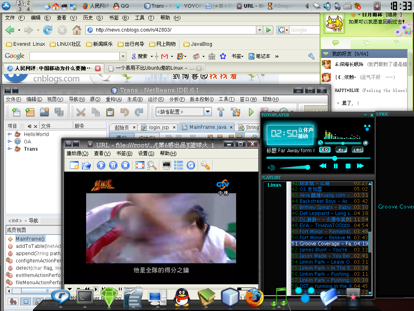Click the 搜索 button in Google toolbar
414x311 pixels.
point(139,56)
